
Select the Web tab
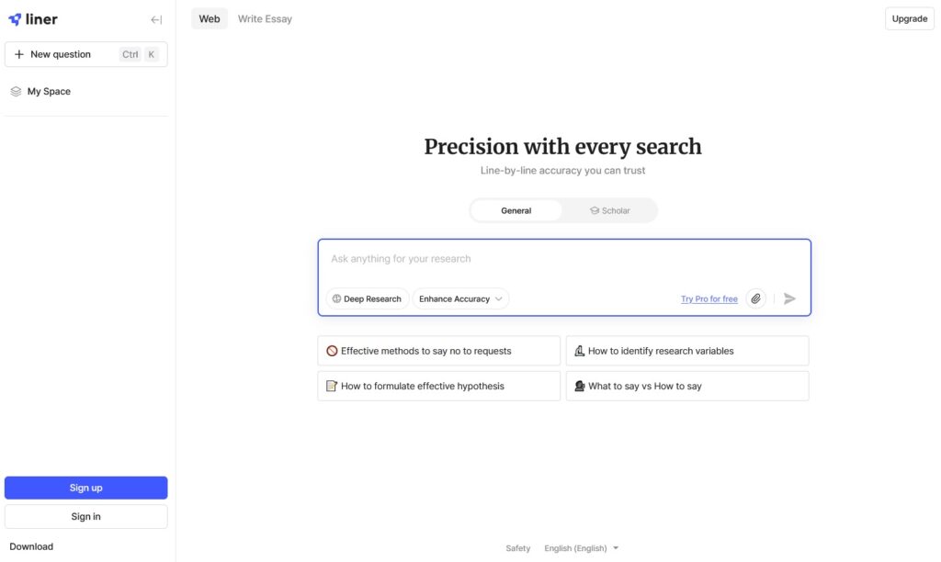(x=210, y=18)
